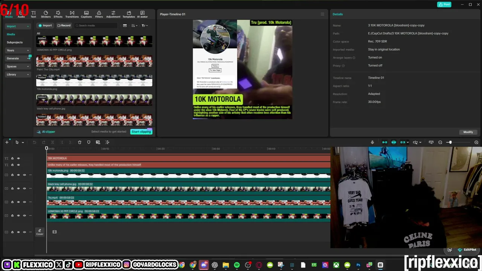The image size is (482, 271).
Task: Toggle main track magnet
Action: tap(384, 142)
